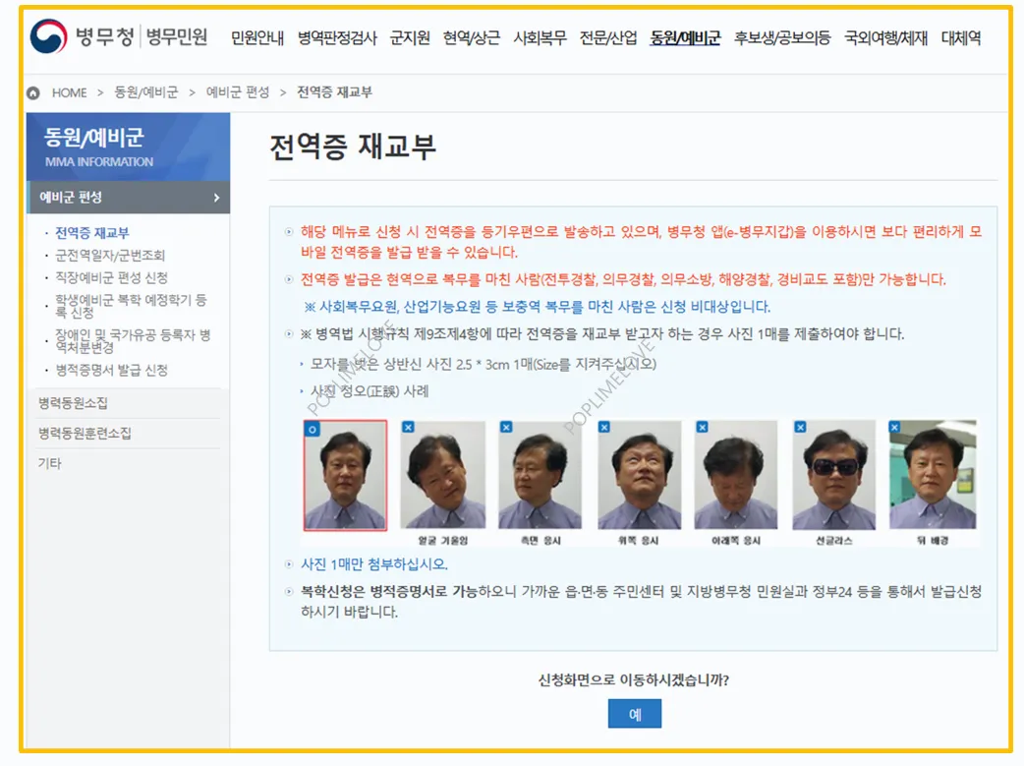The width and height of the screenshot is (1024, 766).
Task: Click the X icon on 아래쪽 응시 photo
Action: click(702, 427)
